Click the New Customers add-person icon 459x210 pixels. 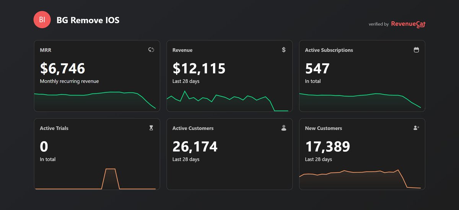click(x=416, y=128)
